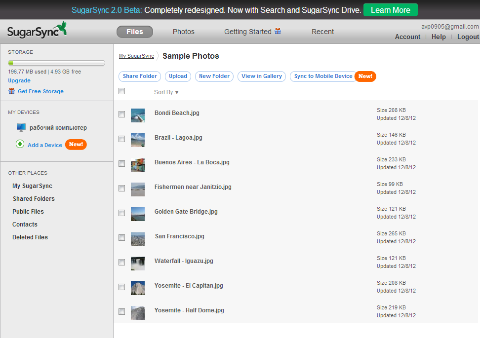This screenshot has width=480, height=338.
Task: Open the Brazil - Lagoa.jpg thumbnail
Action: 138,140
